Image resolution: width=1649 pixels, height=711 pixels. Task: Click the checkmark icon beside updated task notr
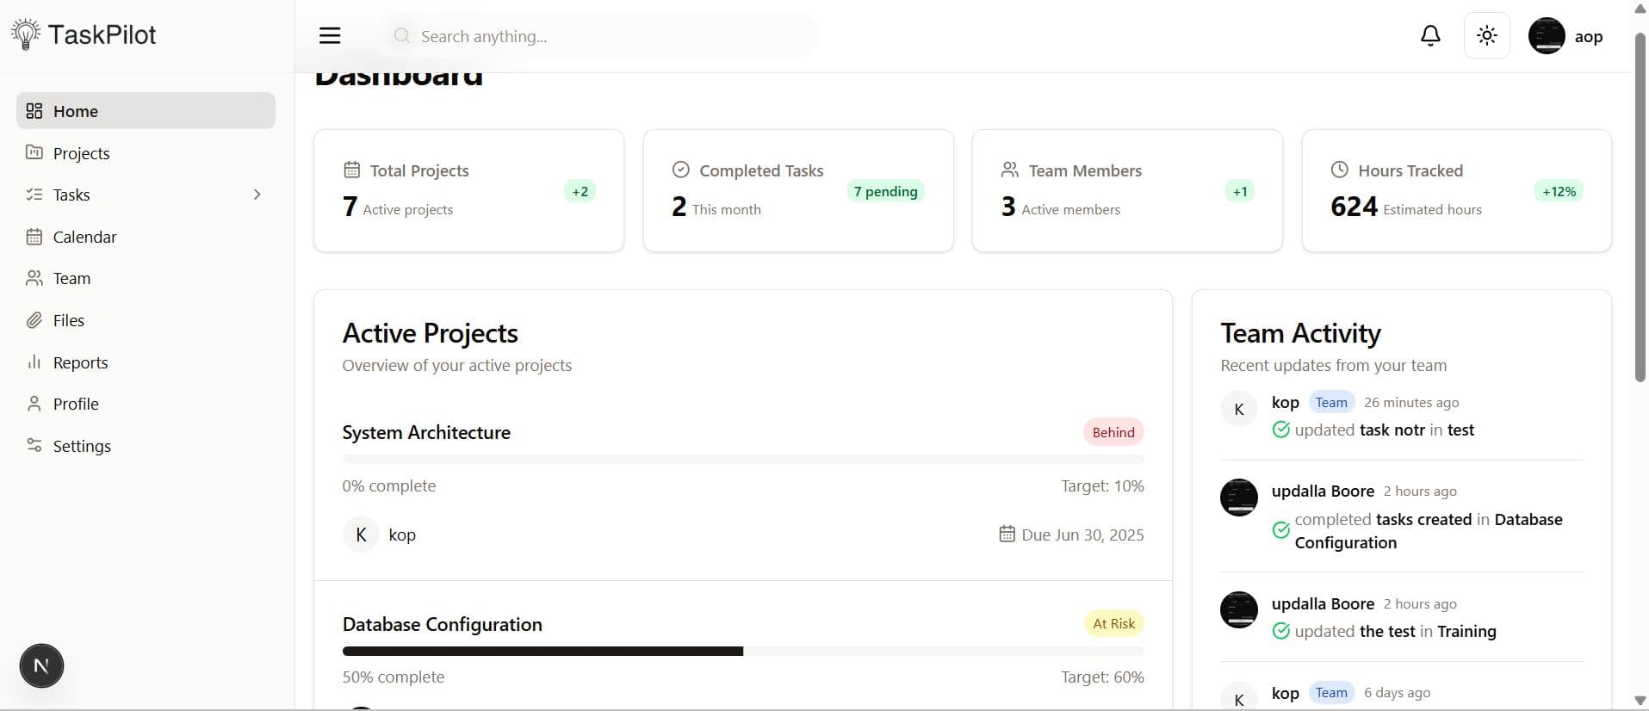click(x=1281, y=430)
